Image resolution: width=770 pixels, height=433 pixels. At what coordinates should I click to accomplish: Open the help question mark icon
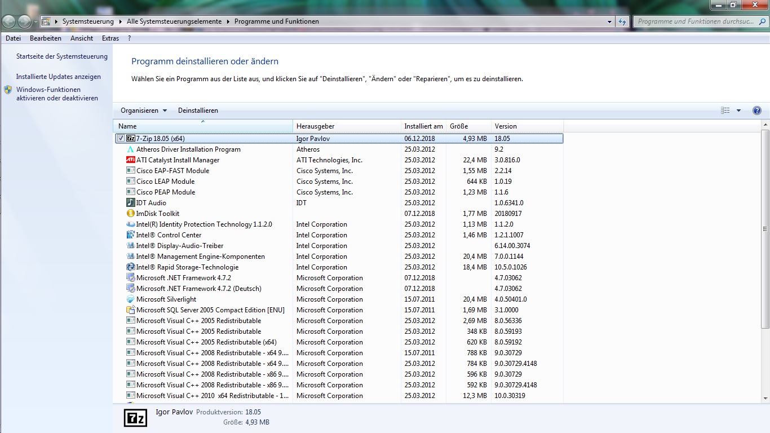[757, 111]
